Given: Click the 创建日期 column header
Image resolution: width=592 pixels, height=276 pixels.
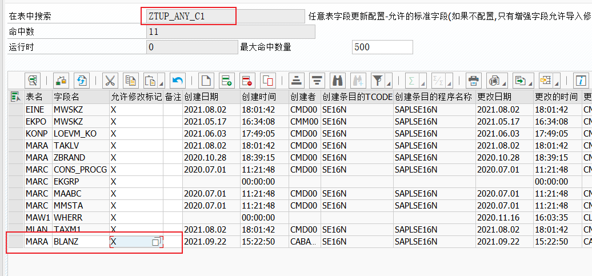Looking at the screenshot, I should 211,97.
